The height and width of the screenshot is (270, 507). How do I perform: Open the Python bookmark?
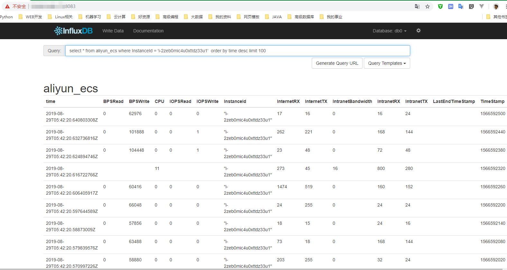pos(6,17)
